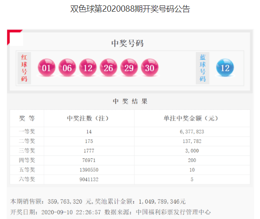
Task: Select the 四等奖 row label
Action: pyautogui.click(x=27, y=160)
